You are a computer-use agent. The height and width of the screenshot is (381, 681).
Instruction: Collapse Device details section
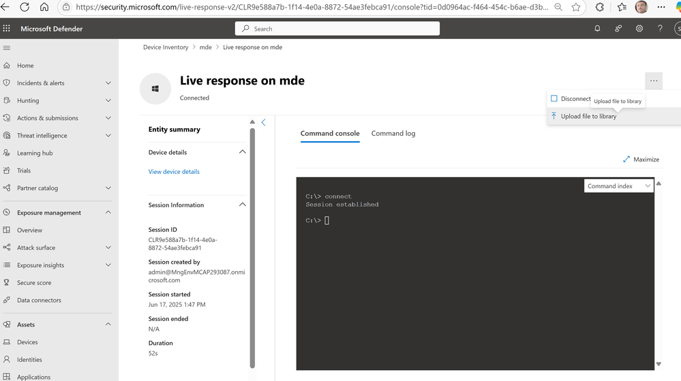pyautogui.click(x=243, y=152)
